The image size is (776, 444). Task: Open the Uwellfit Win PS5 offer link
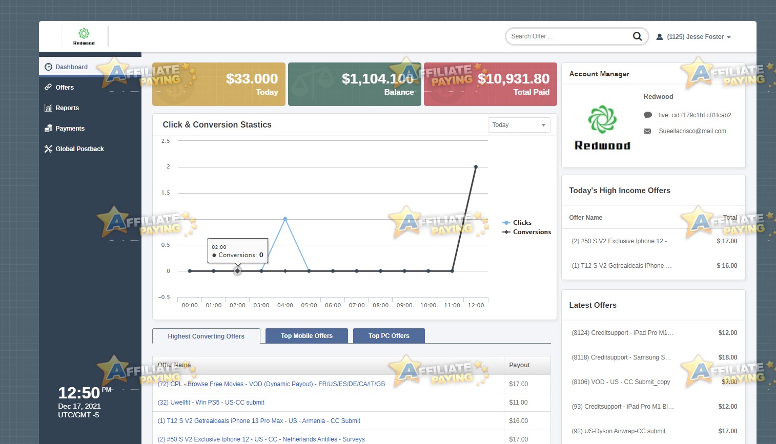click(x=211, y=403)
